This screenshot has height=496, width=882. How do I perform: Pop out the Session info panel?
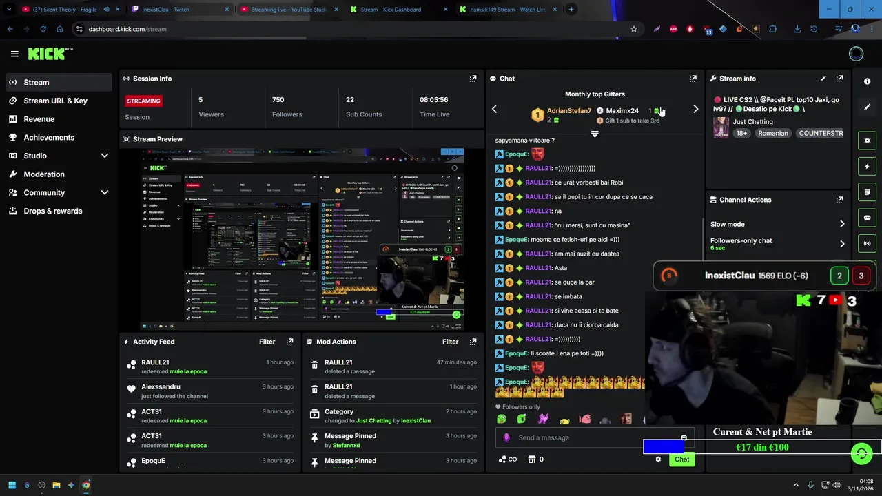click(x=473, y=79)
